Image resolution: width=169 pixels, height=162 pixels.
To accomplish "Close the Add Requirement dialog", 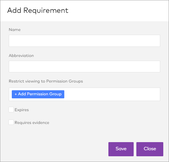I will (150, 149).
